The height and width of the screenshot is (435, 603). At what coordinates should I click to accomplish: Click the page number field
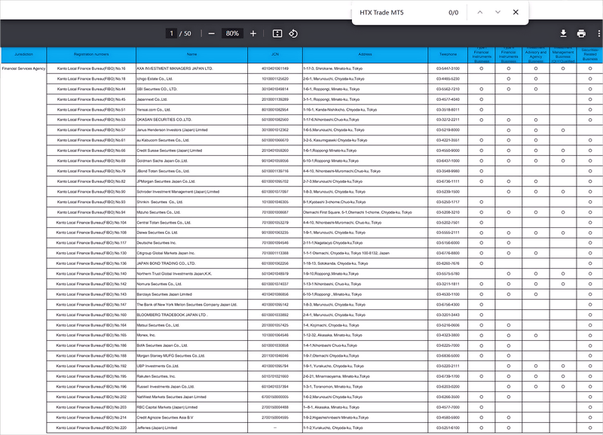click(x=172, y=33)
